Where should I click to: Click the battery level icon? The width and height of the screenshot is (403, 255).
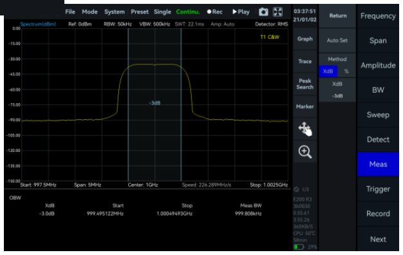[x=299, y=247]
